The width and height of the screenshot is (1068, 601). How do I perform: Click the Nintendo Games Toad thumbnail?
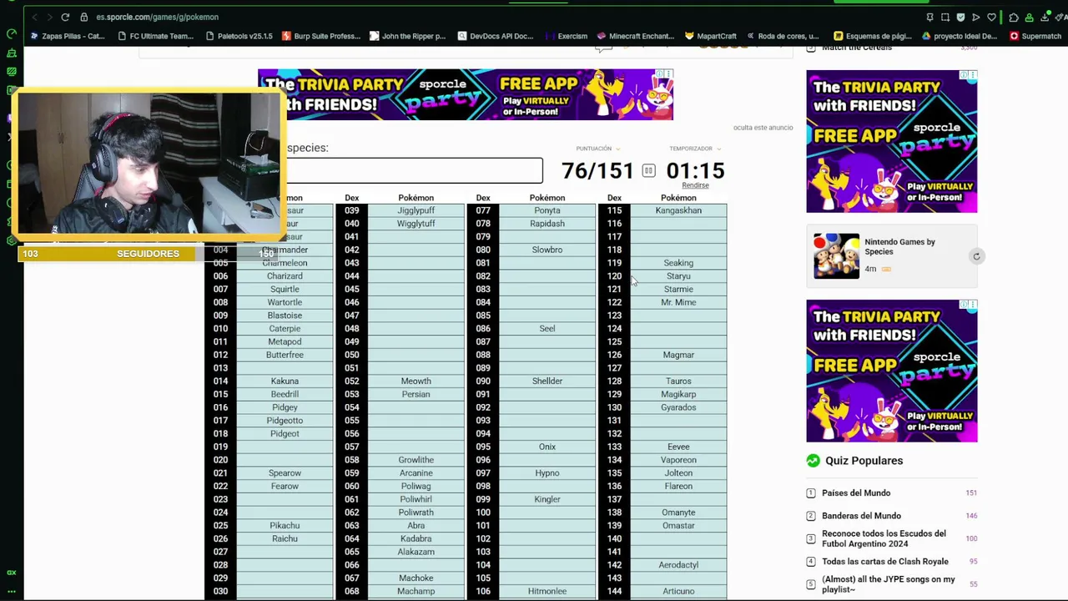coord(836,255)
